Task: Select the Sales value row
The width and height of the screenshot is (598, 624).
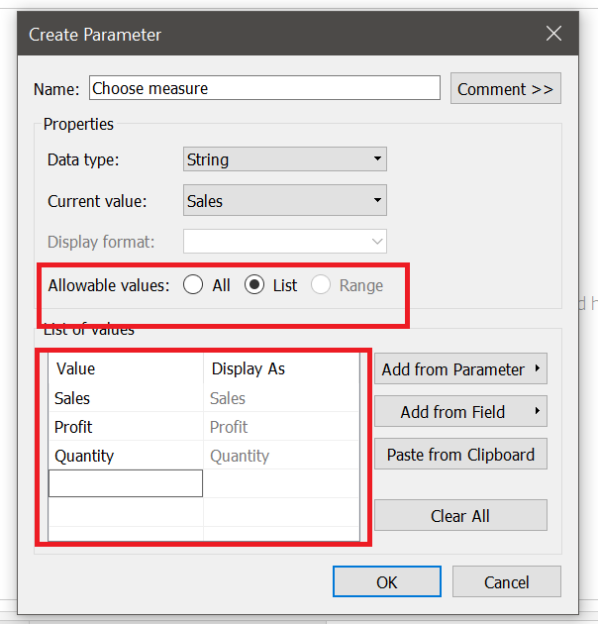Action: 125,398
